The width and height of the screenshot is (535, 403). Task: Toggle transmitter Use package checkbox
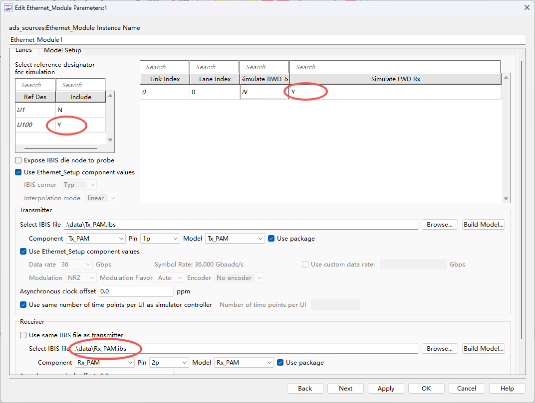click(271, 239)
